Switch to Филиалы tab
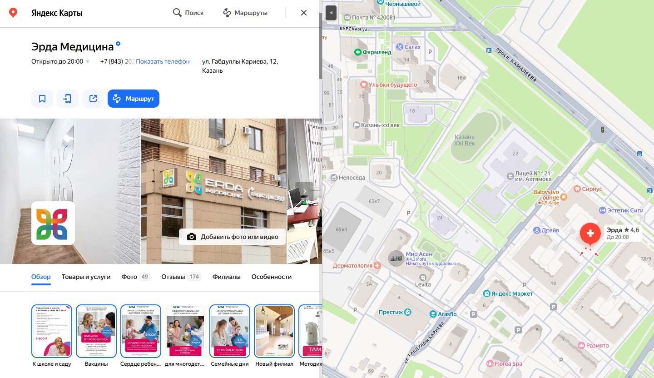654x378 pixels. click(x=227, y=277)
